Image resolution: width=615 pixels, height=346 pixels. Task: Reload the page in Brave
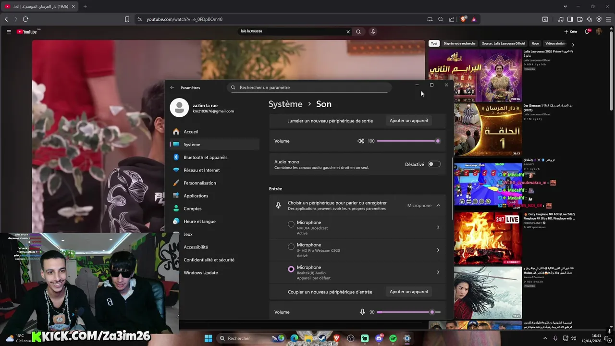pos(25,19)
